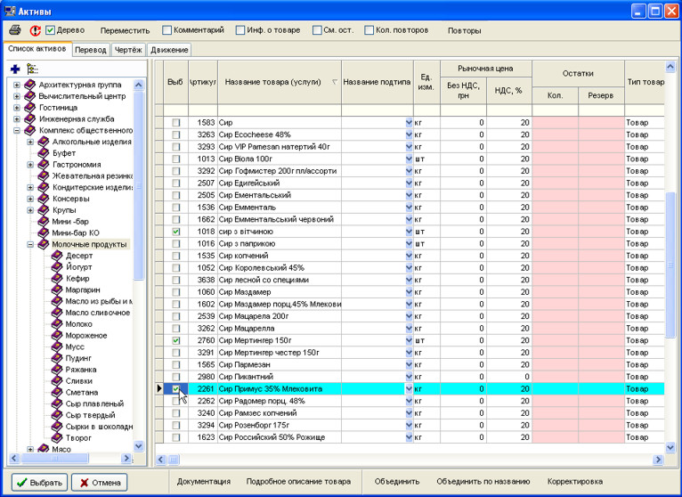Click the red refresh icon
Viewport: 682px width, 497px height.
point(35,30)
